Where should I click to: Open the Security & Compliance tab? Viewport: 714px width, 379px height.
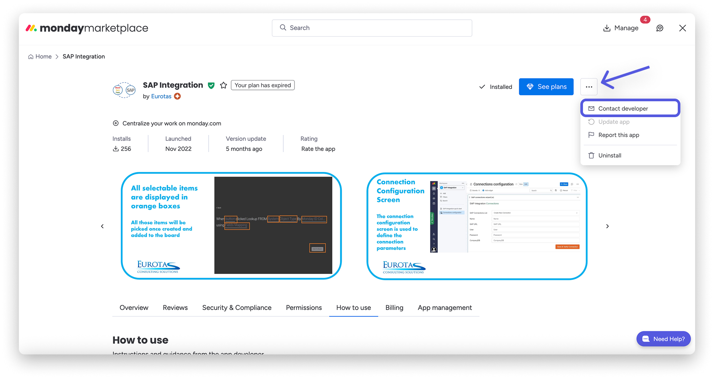point(237,308)
